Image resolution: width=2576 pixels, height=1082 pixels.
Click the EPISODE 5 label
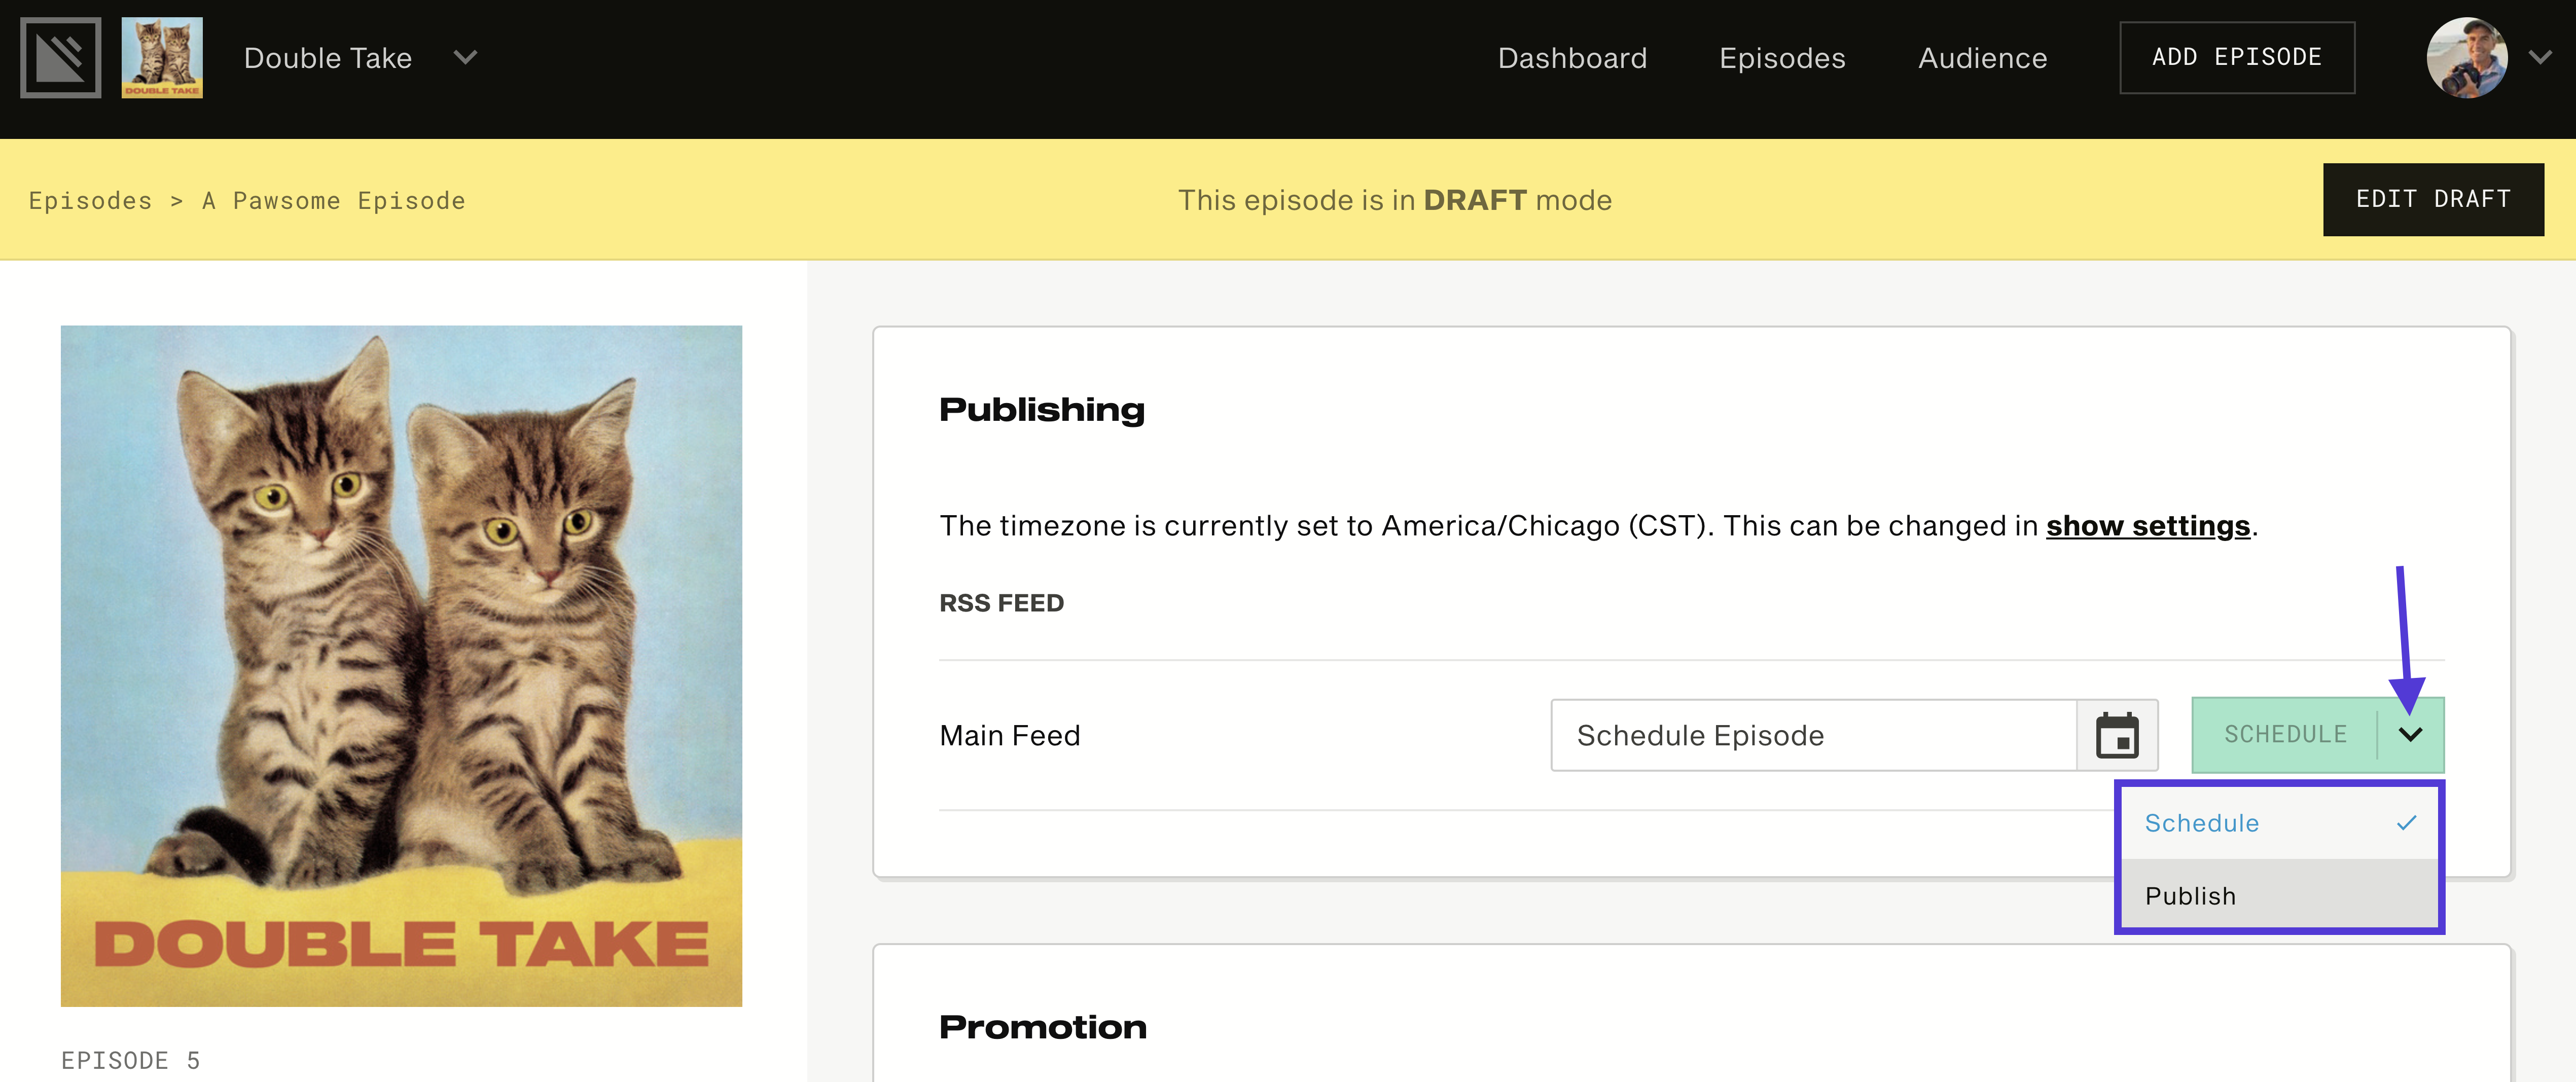[x=131, y=1060]
